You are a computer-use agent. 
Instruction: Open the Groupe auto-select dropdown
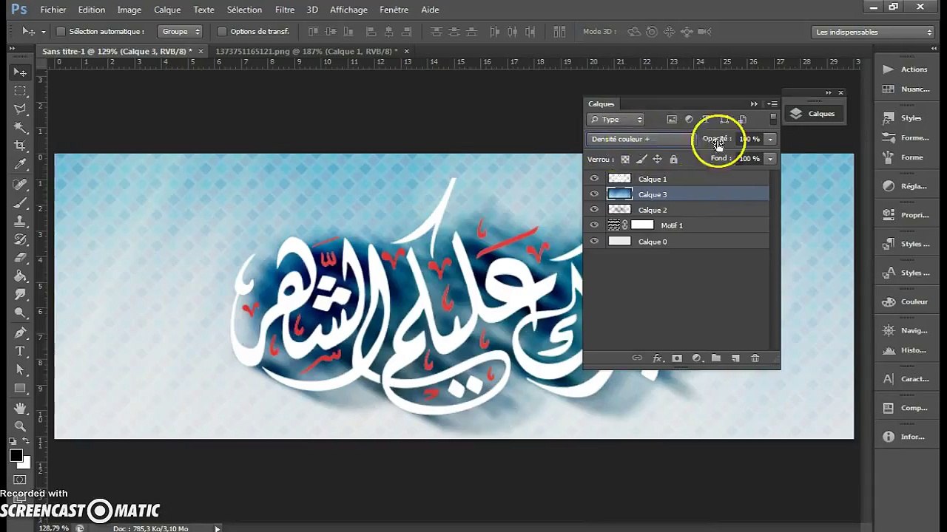(180, 32)
